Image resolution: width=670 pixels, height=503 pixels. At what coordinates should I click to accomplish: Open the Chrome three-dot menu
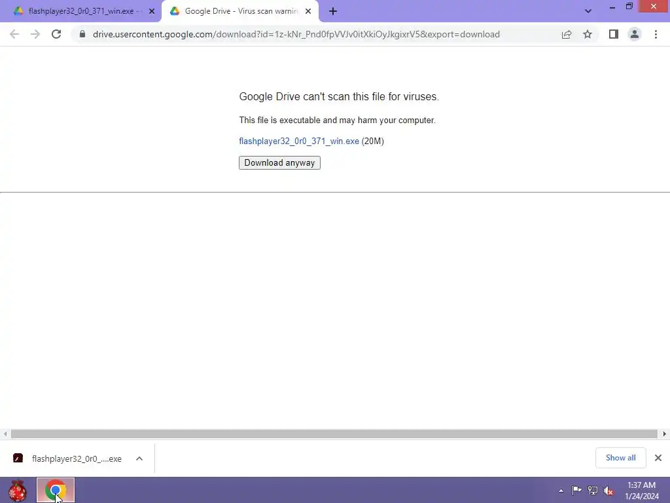pos(656,34)
